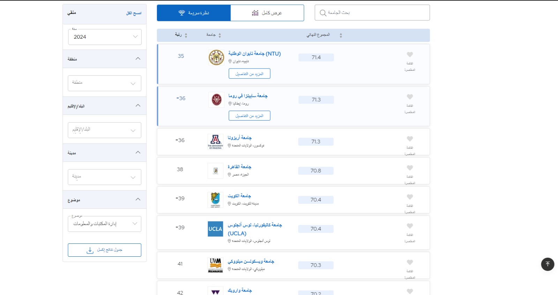Viewport: 558px width, 295px height.
Task: Click the Wisconsin Milwaukee UWM logo
Action: (215, 265)
